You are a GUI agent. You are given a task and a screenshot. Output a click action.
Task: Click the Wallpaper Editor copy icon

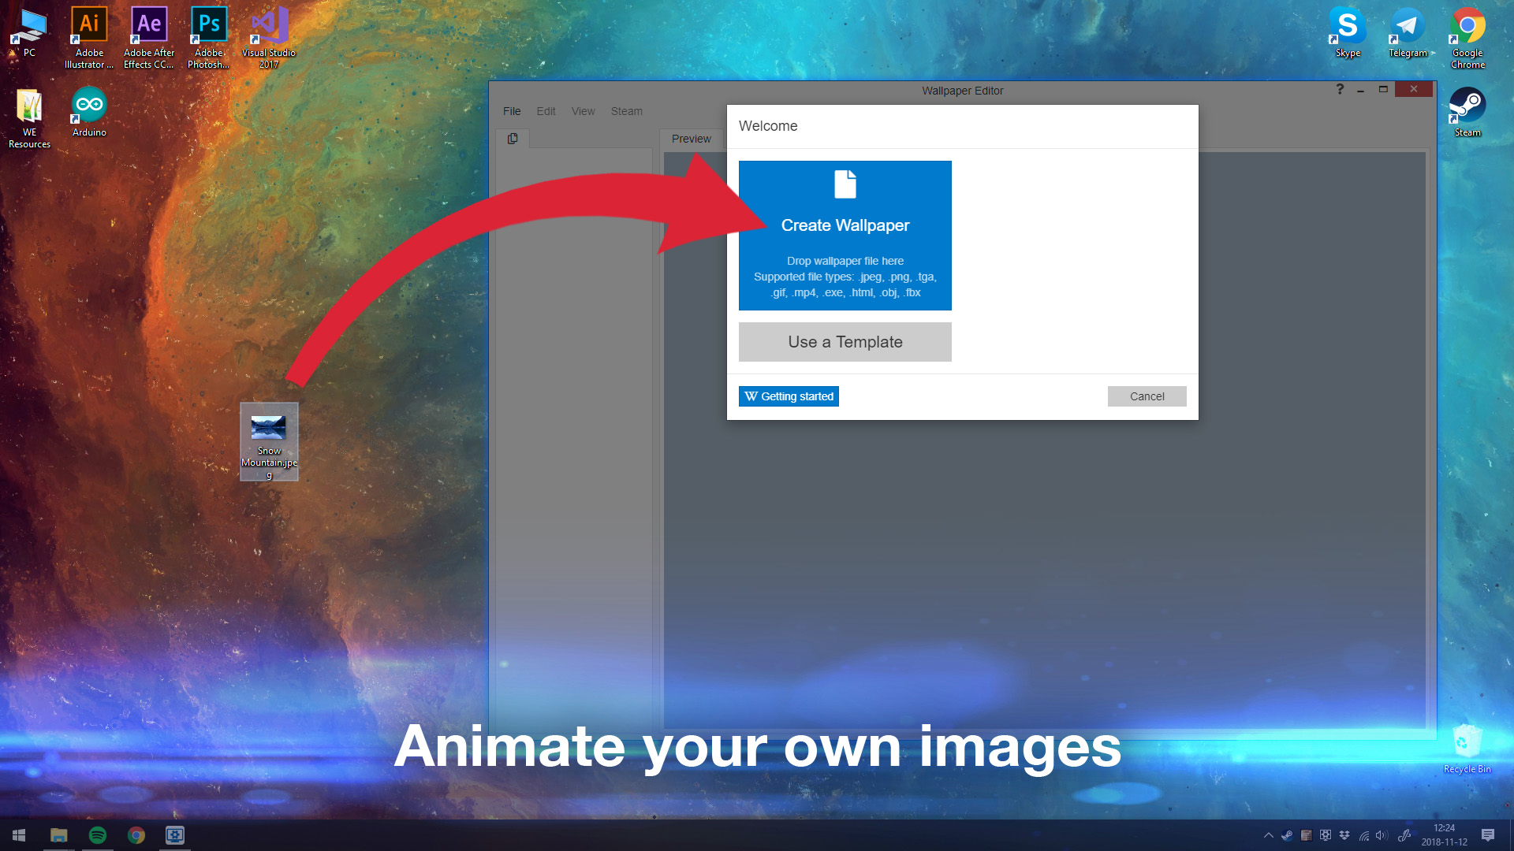coord(513,137)
